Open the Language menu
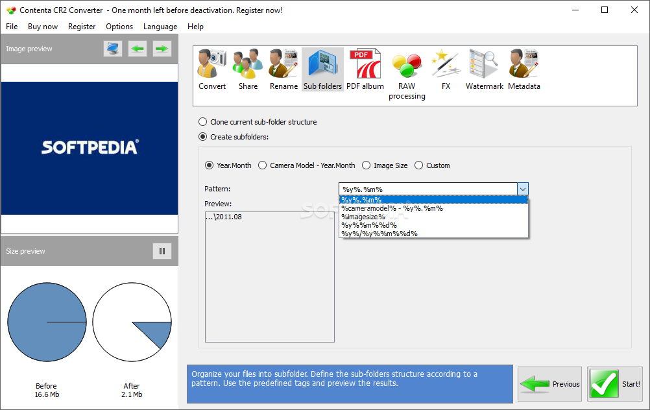This screenshot has height=410, width=650. coord(160,27)
